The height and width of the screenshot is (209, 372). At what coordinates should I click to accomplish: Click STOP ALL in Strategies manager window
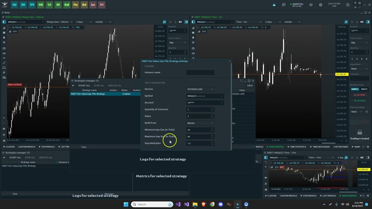pyautogui.click(x=99, y=86)
